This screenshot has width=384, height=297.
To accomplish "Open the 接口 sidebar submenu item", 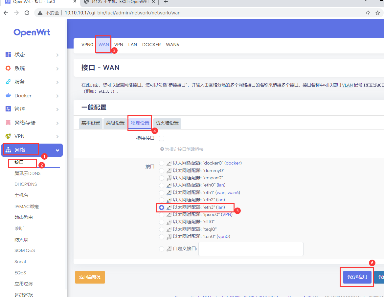I will (19, 162).
